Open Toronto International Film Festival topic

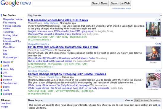coord(12,41)
